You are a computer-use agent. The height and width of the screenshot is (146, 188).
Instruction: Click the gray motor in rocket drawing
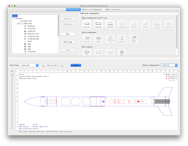(x=162, y=102)
